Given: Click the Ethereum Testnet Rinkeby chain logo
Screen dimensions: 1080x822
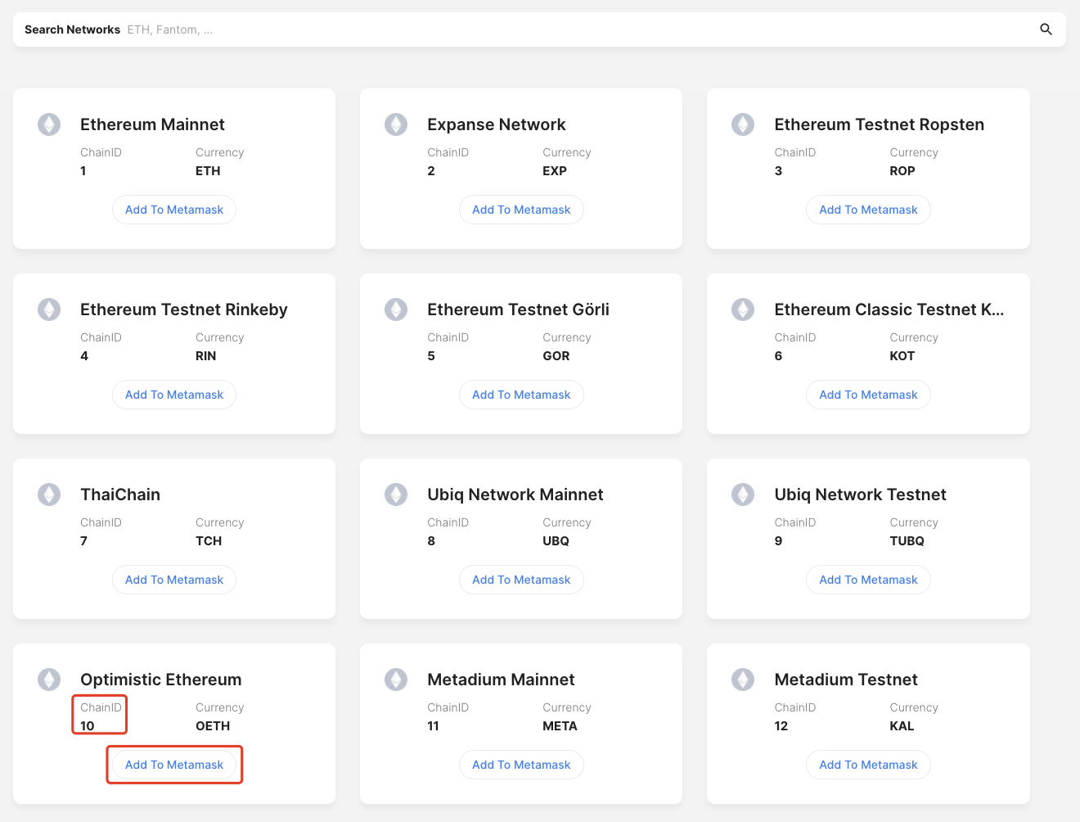Looking at the screenshot, I should tap(49, 309).
